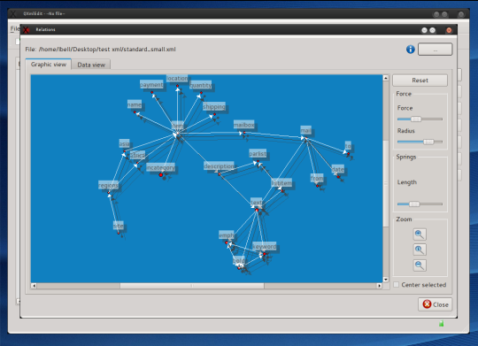Click the blue info icon
The image size is (478, 346).
[x=411, y=50]
